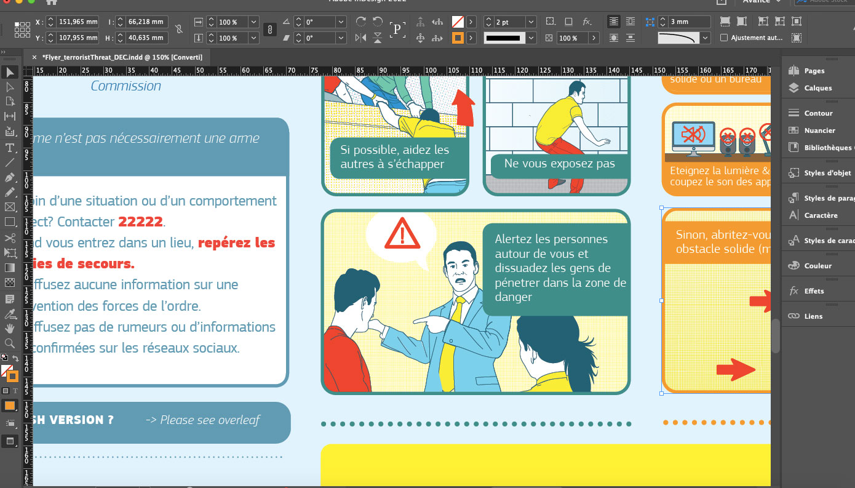Click the flip vertical control
The width and height of the screenshot is (855, 488).
[377, 37]
